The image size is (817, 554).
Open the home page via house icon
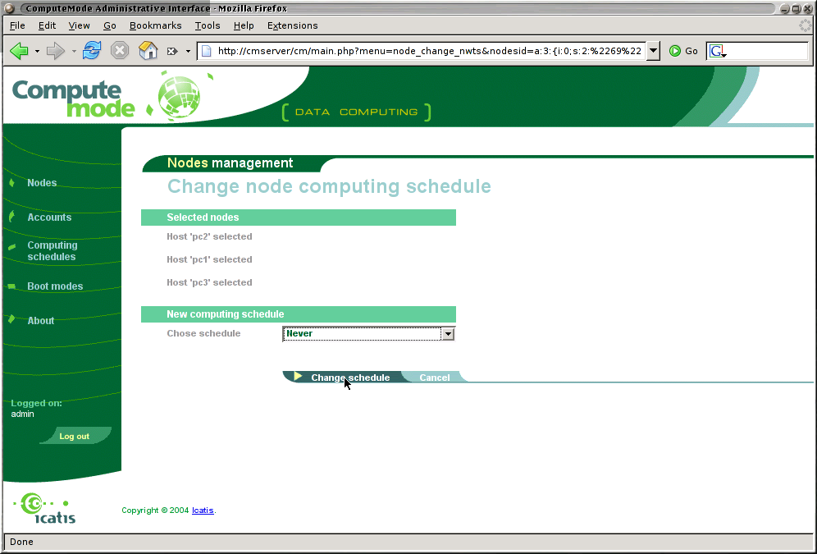(x=148, y=51)
